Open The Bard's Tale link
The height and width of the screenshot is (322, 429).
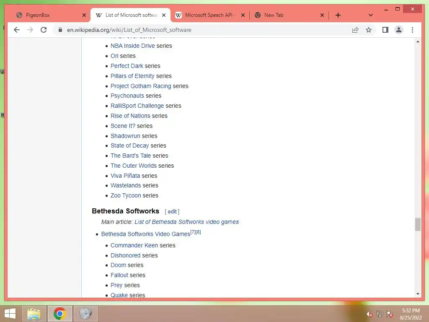(x=131, y=156)
